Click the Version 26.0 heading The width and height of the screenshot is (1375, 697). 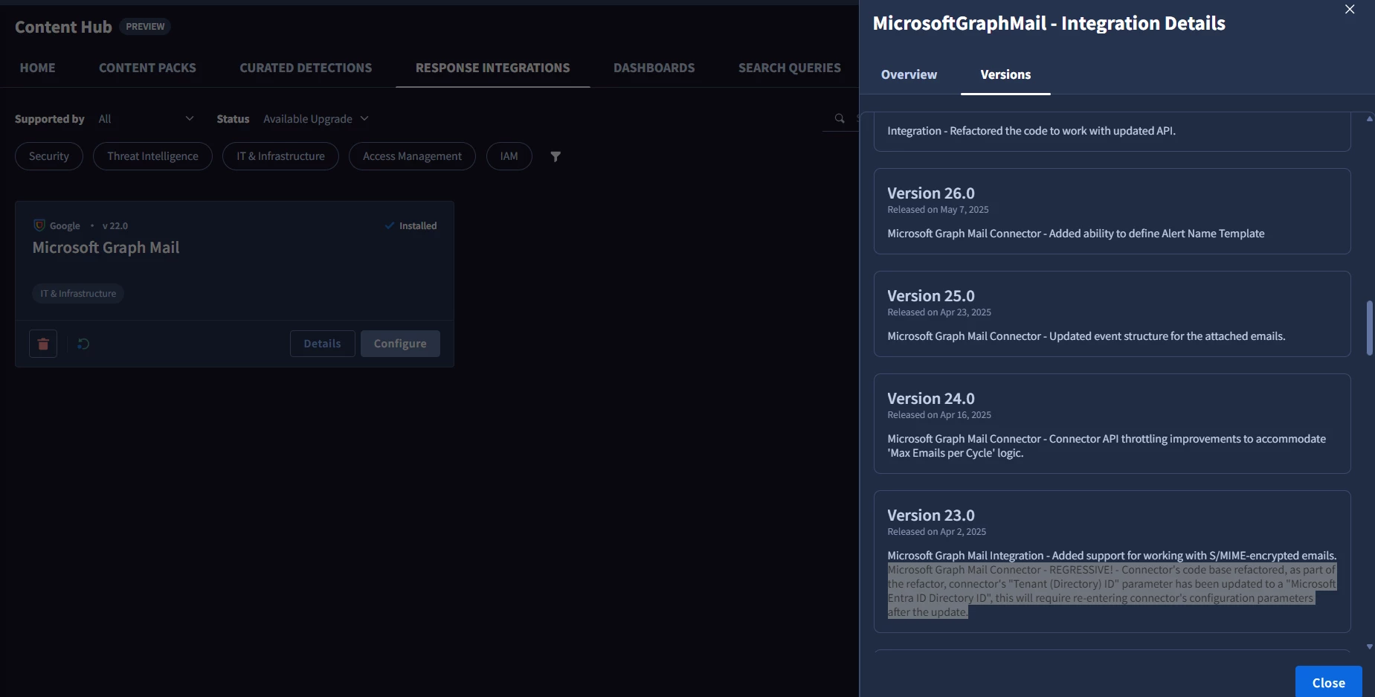click(x=930, y=193)
